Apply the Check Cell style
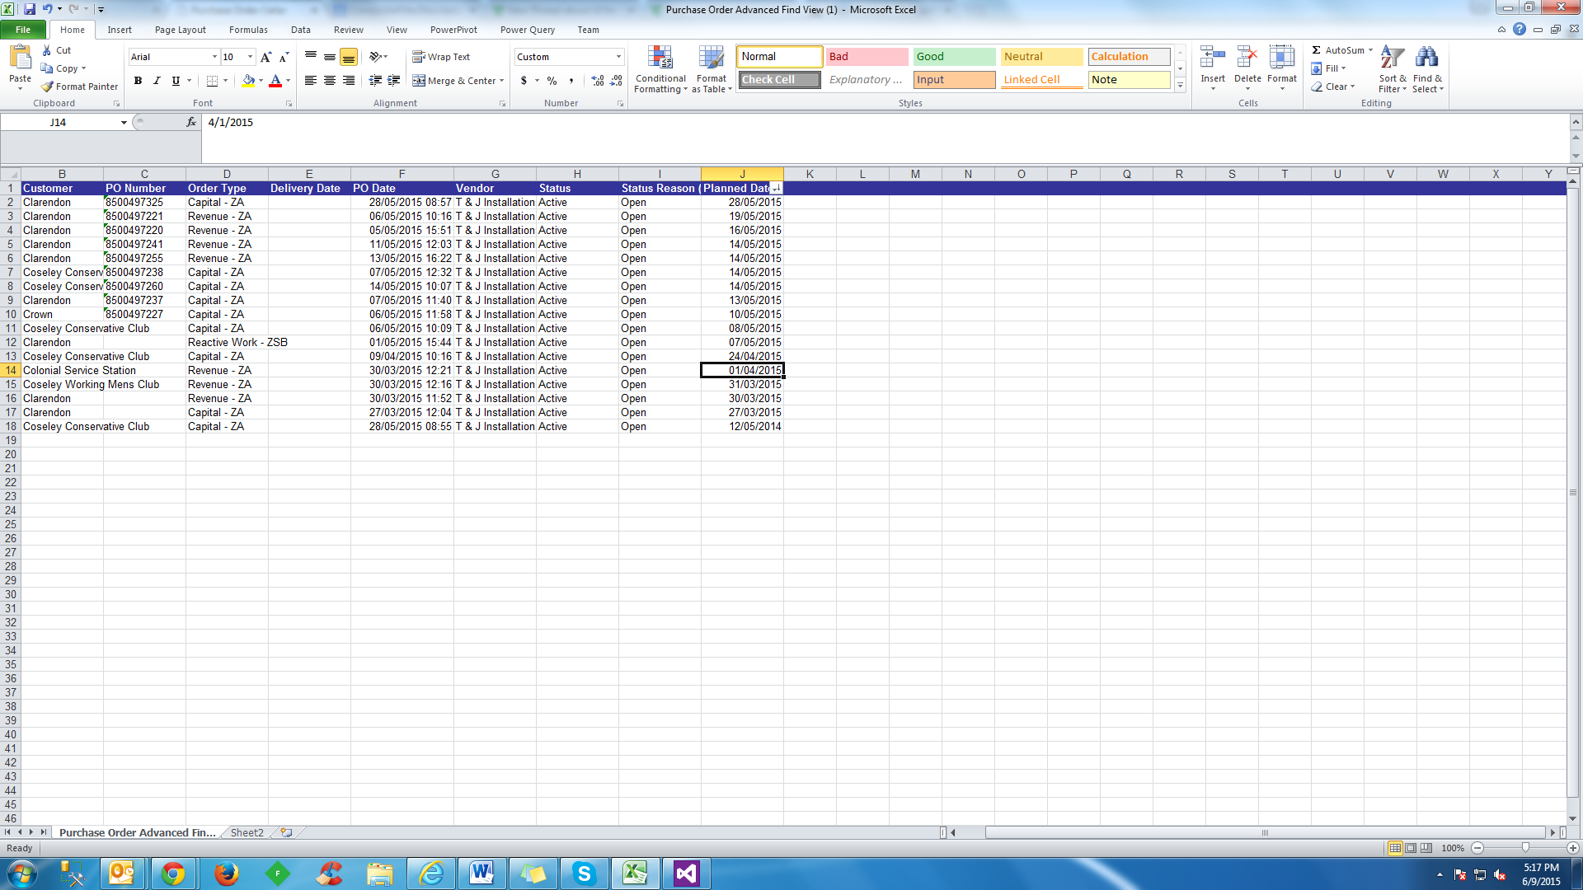1583x890 pixels. (x=778, y=80)
